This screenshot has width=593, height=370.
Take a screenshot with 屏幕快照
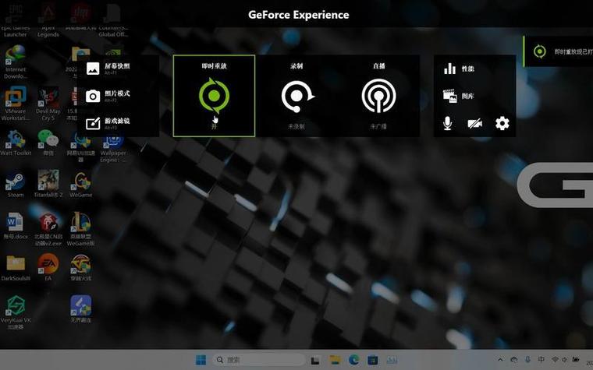(x=108, y=69)
